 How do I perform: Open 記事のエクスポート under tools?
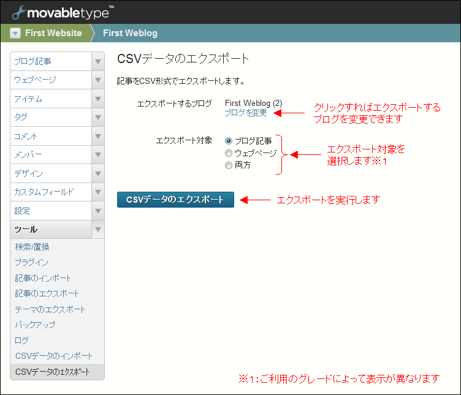tap(47, 293)
